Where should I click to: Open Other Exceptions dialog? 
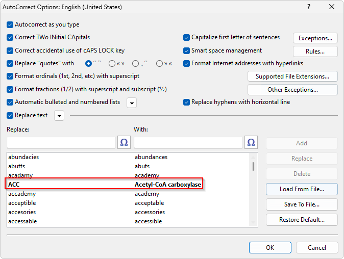click(x=292, y=90)
